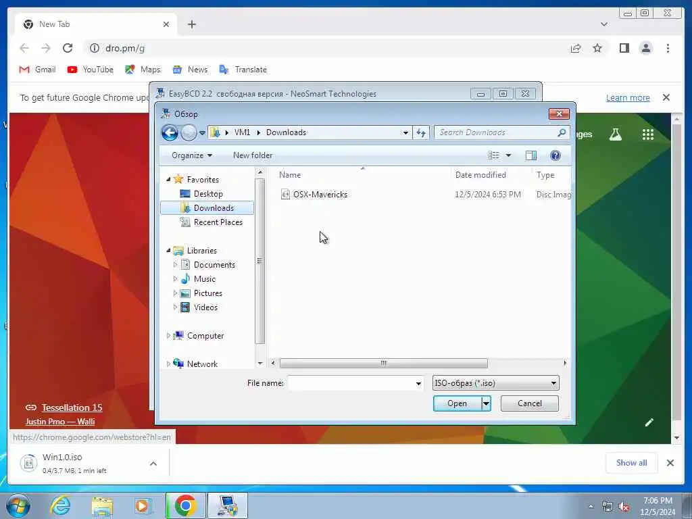Refresh the Downloads folder listing
The height and width of the screenshot is (519, 692).
421,132
